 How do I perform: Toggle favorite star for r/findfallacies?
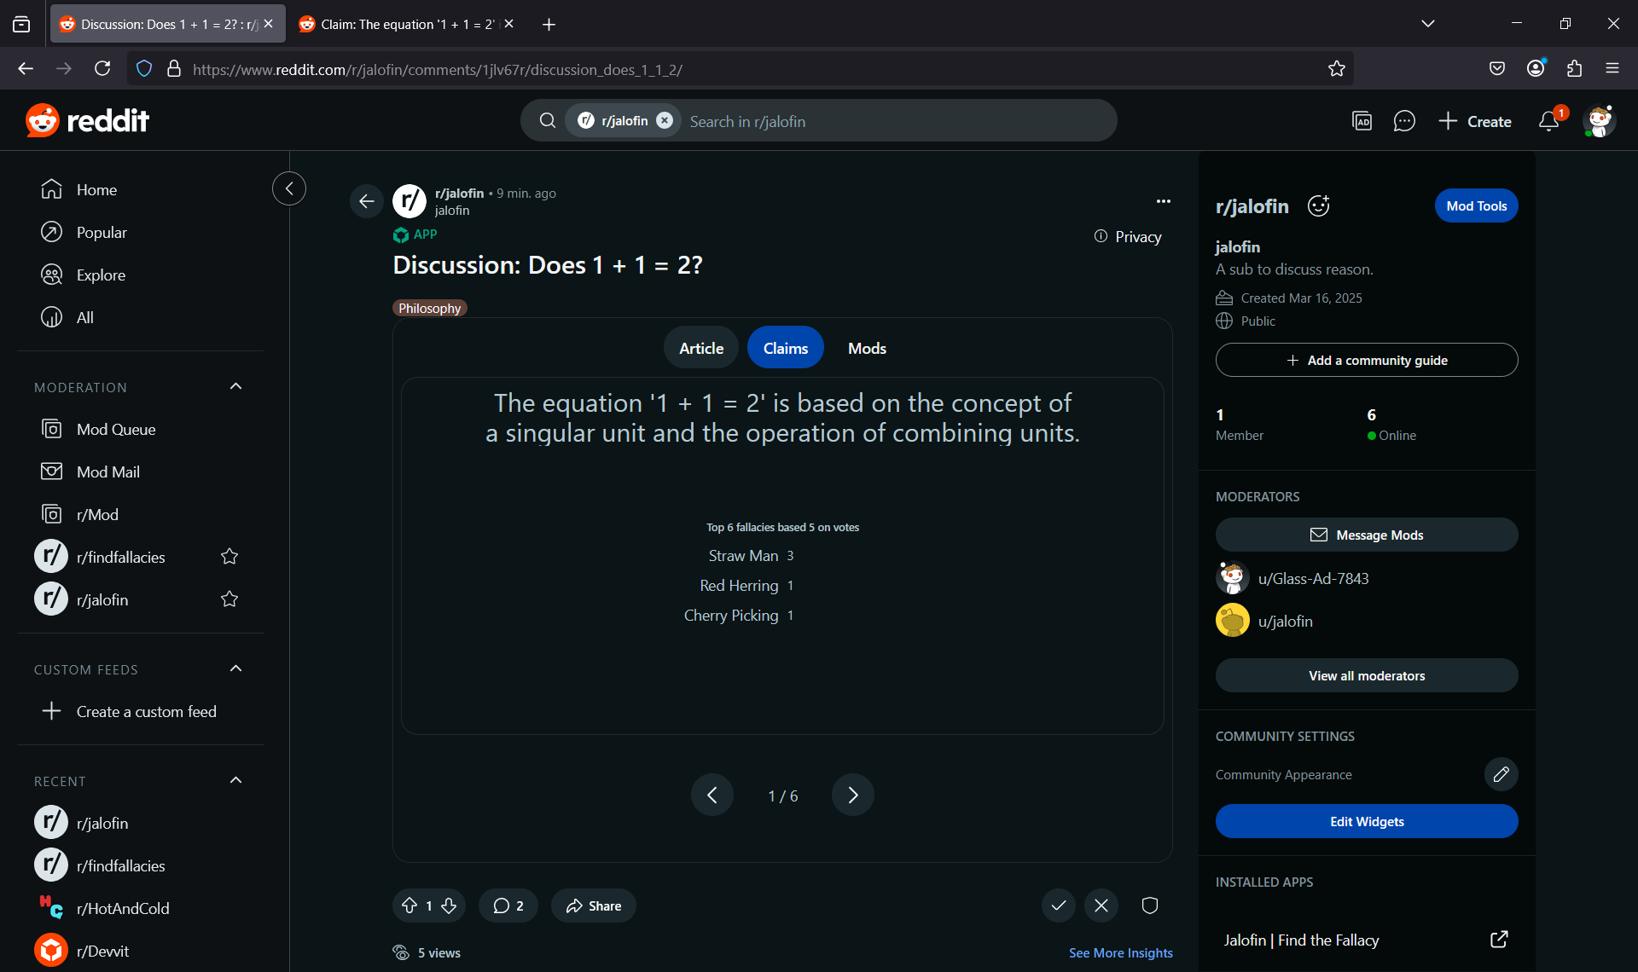click(229, 557)
